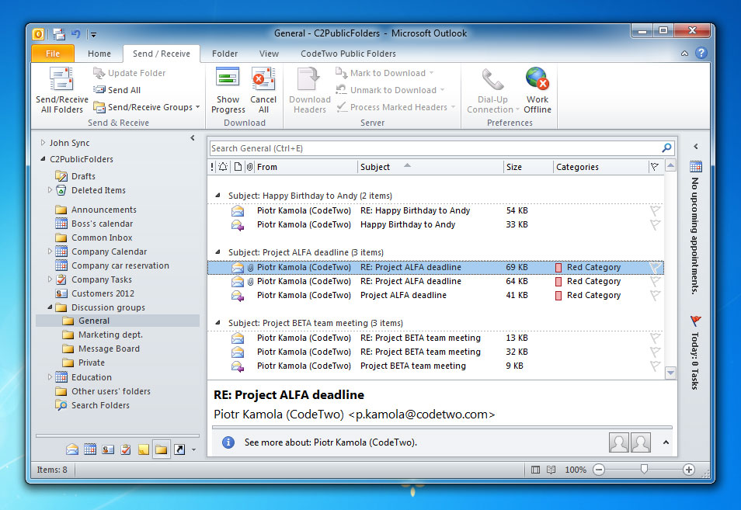
Task: Collapse the Project BETA team meeting group
Action: pyautogui.click(x=217, y=322)
